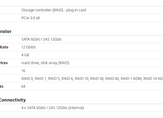
Task: Select the "Hard drive, disk array (RAID)" text
Action: click(45, 63)
